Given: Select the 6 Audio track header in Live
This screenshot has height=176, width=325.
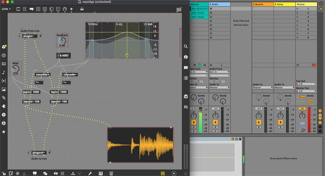Looking at the screenshot, I should [220, 4].
